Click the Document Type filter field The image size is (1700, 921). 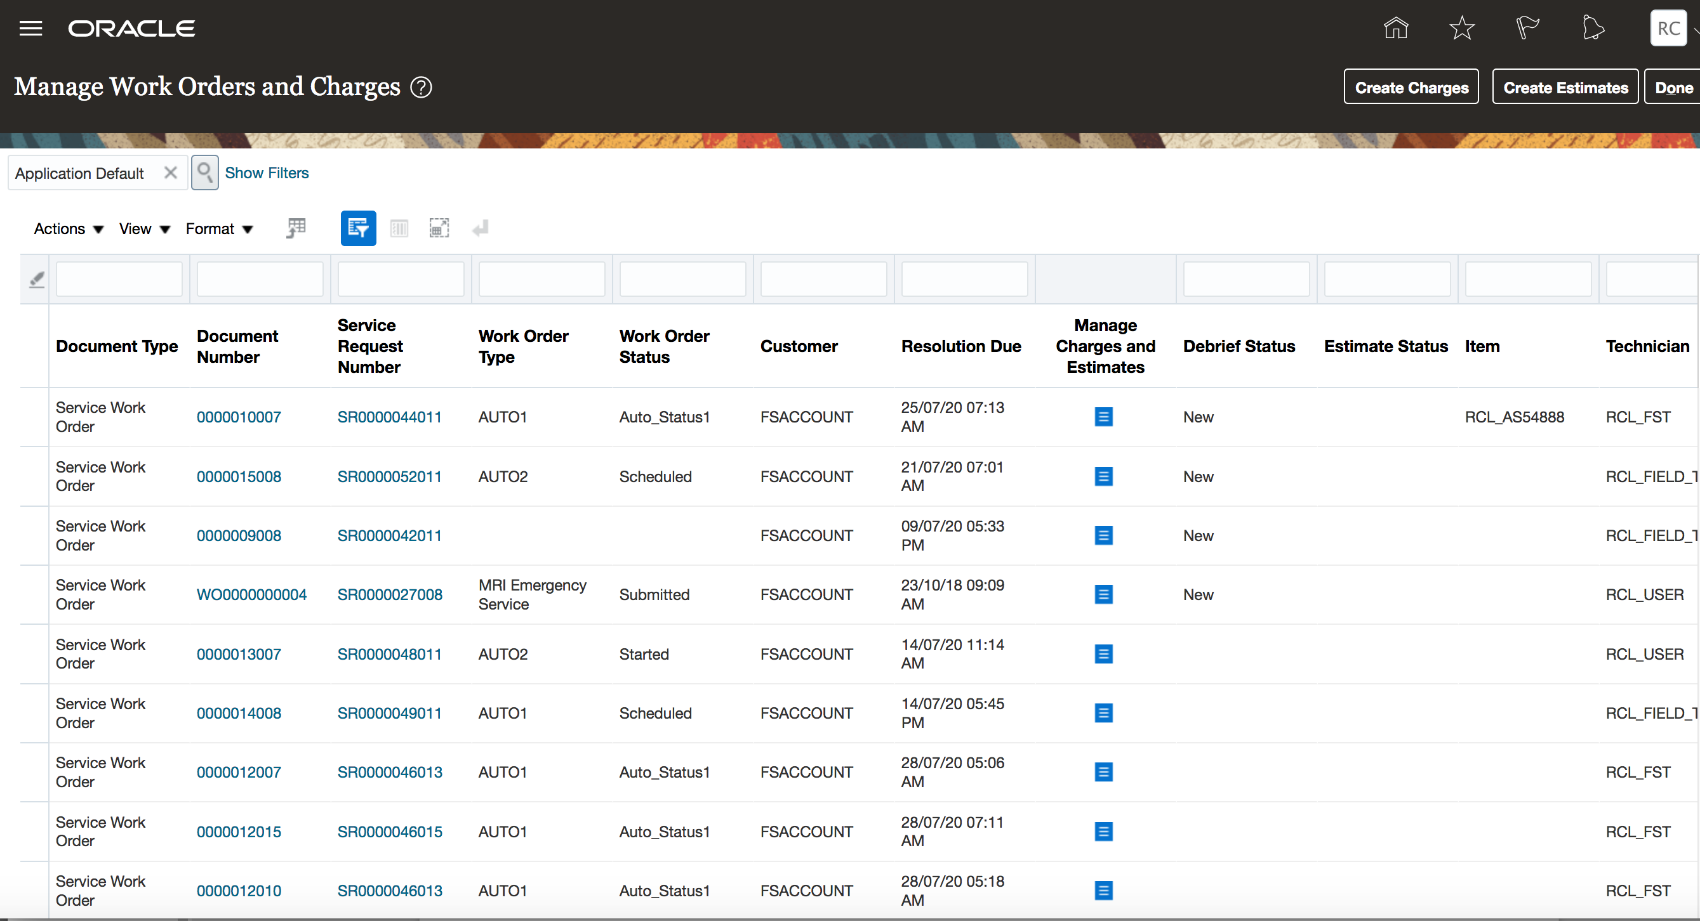(119, 280)
